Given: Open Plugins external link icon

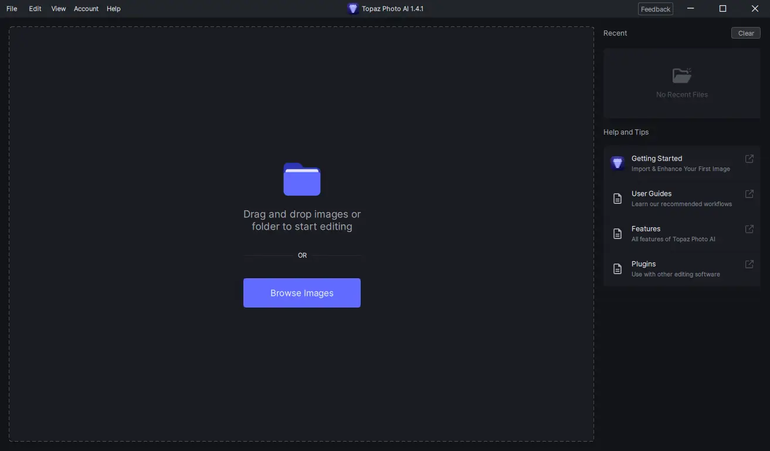Looking at the screenshot, I should tap(749, 264).
